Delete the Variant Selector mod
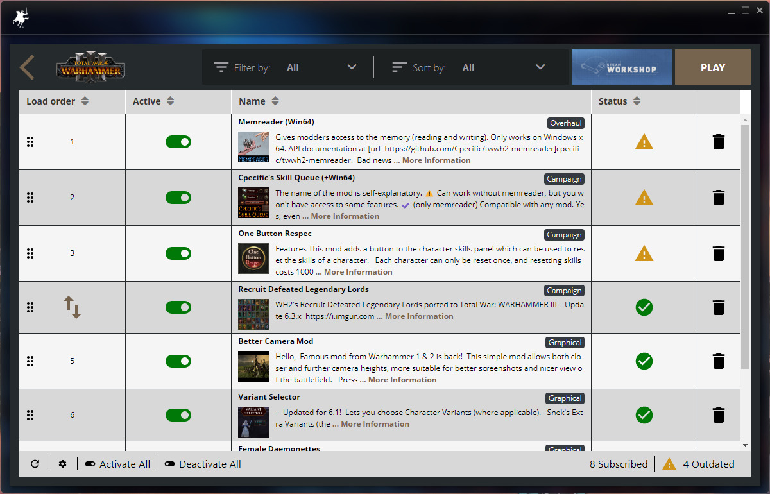 [719, 415]
